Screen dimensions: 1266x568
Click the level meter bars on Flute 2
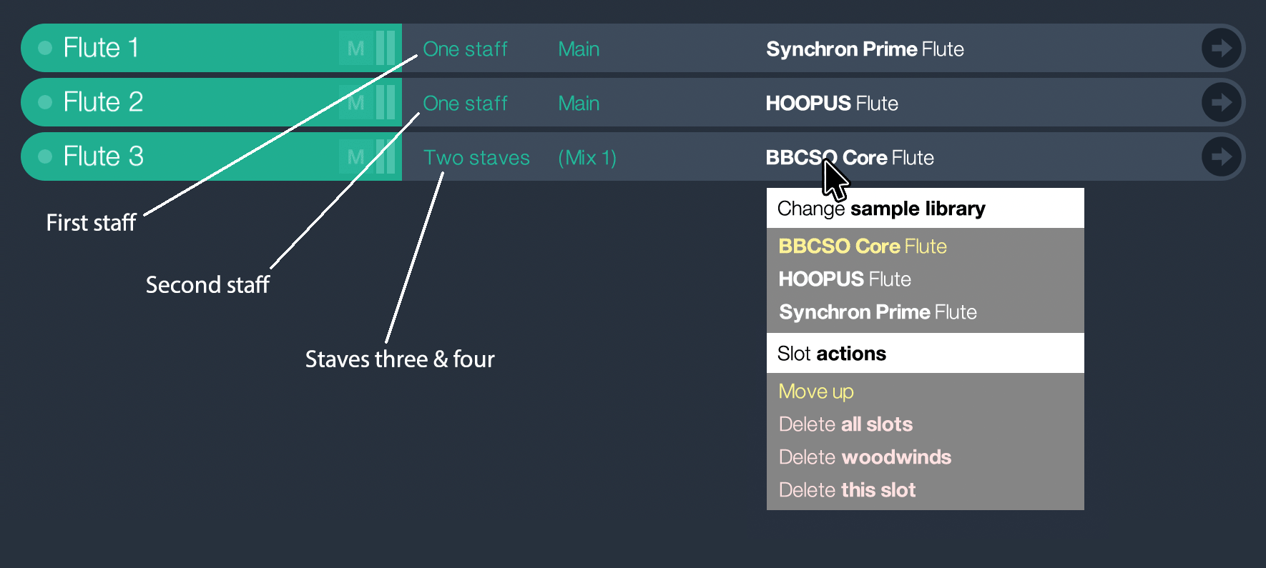(x=386, y=102)
